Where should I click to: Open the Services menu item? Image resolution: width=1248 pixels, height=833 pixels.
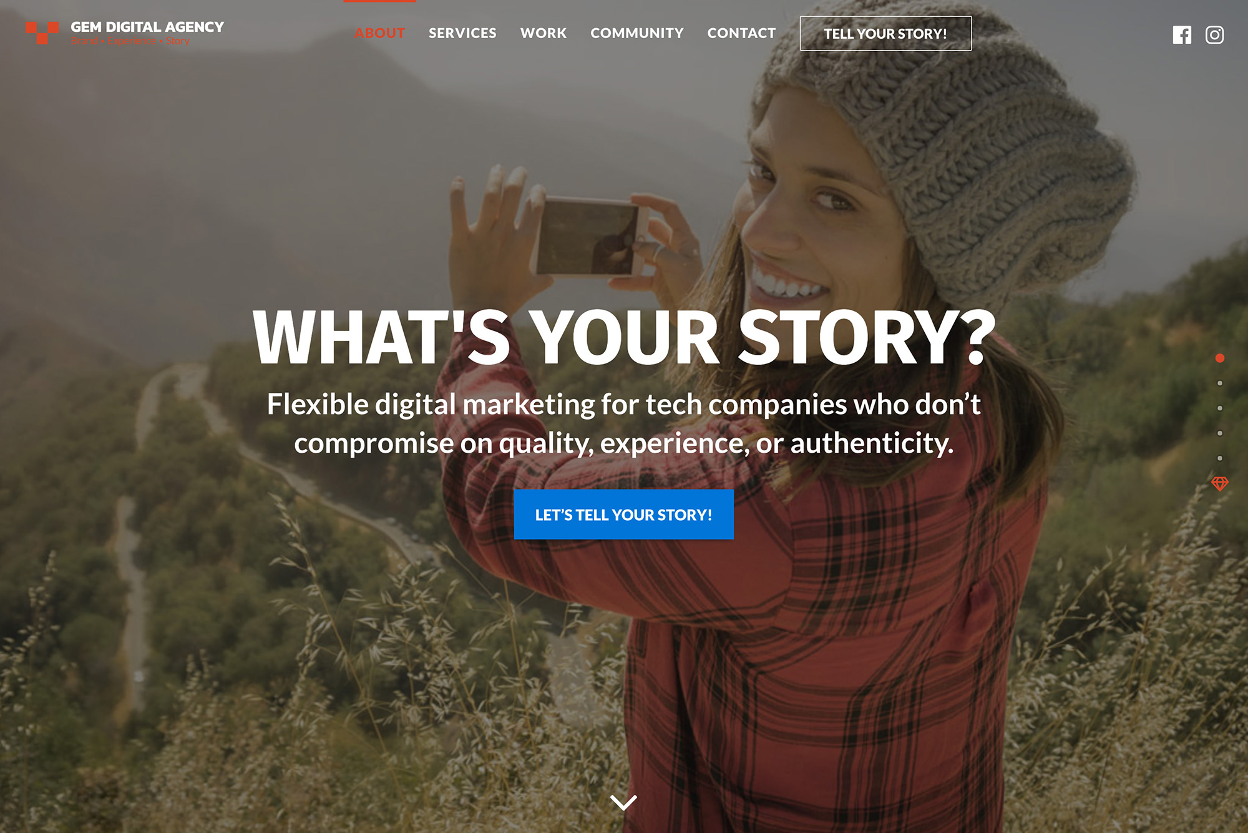click(x=462, y=33)
